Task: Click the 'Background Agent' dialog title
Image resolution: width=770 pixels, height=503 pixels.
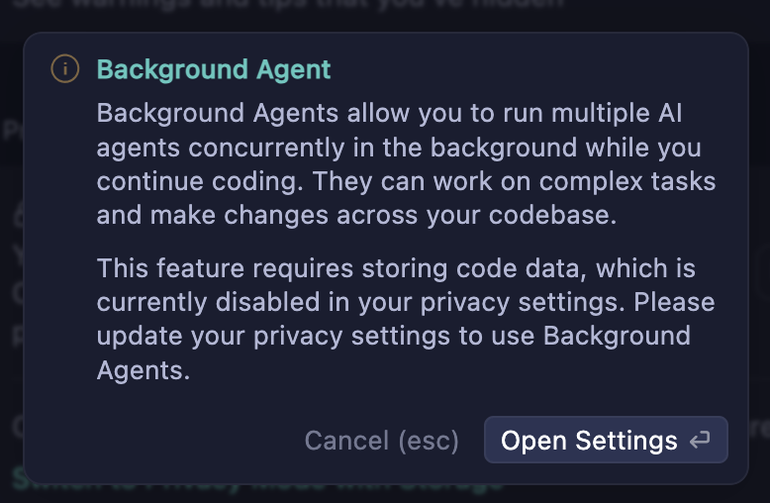Action: pyautogui.click(x=214, y=69)
